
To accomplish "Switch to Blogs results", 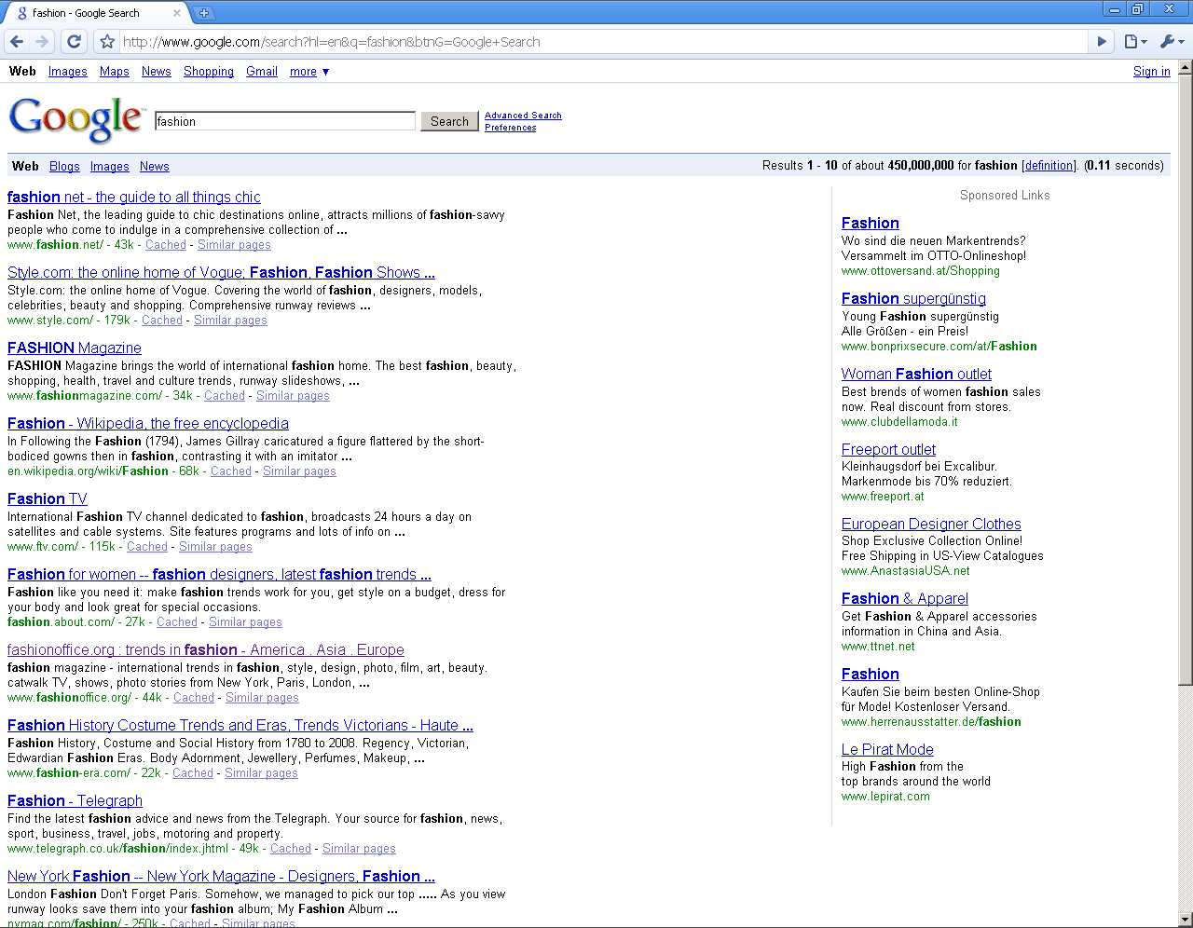I will coord(64,167).
